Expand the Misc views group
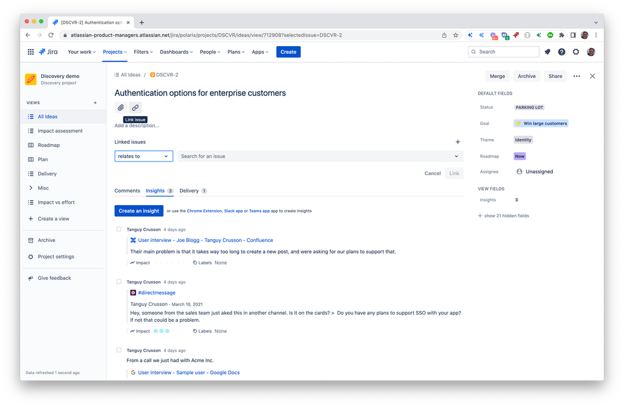 pyautogui.click(x=31, y=188)
